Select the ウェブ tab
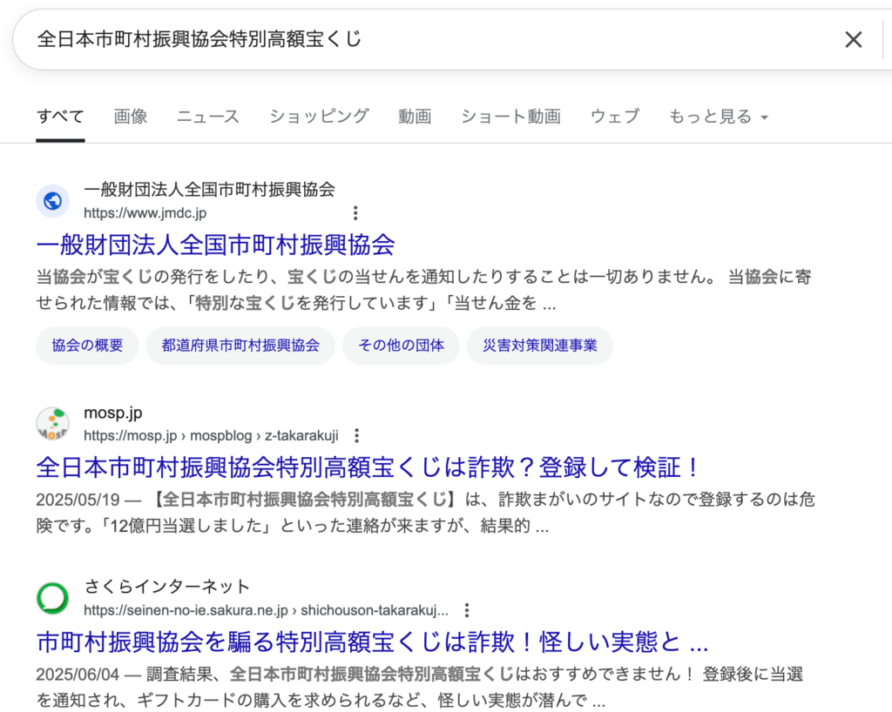The image size is (892, 712). coord(615,117)
